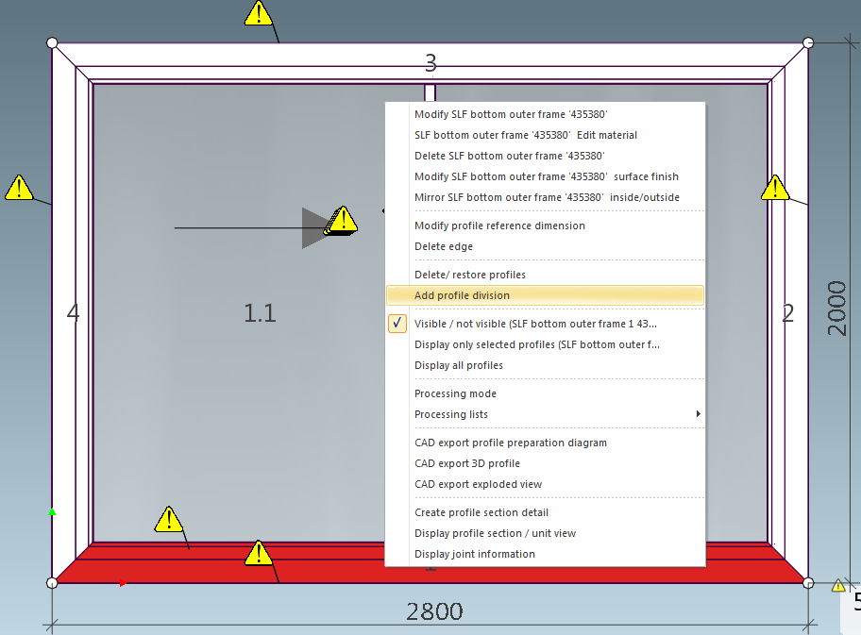
Task: Click CAD export 3D profile
Action: pyautogui.click(x=466, y=463)
